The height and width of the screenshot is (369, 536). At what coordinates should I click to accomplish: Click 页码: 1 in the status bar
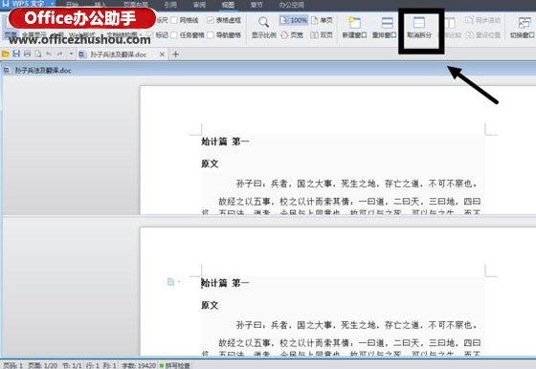pyautogui.click(x=13, y=365)
